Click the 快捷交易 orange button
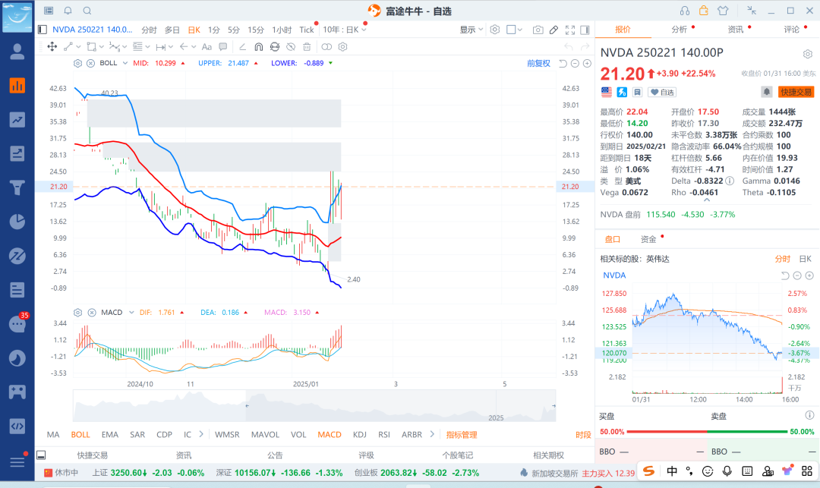Image resolution: width=820 pixels, height=488 pixels. pyautogui.click(x=796, y=92)
